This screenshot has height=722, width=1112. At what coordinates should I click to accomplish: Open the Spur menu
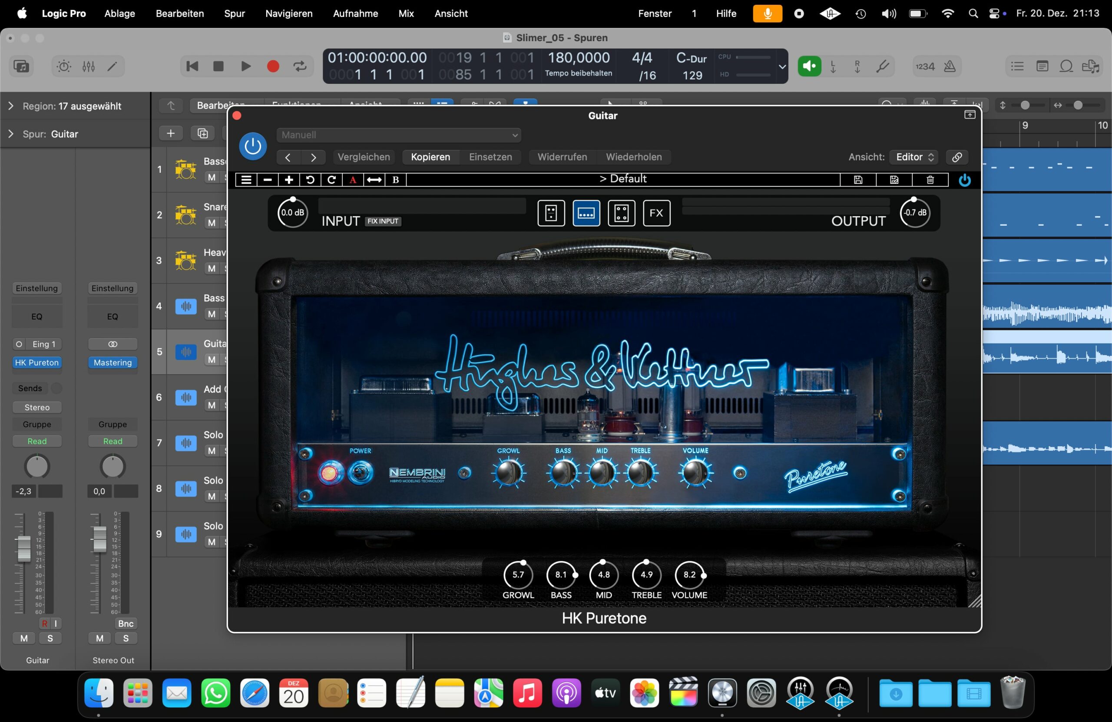pyautogui.click(x=235, y=13)
